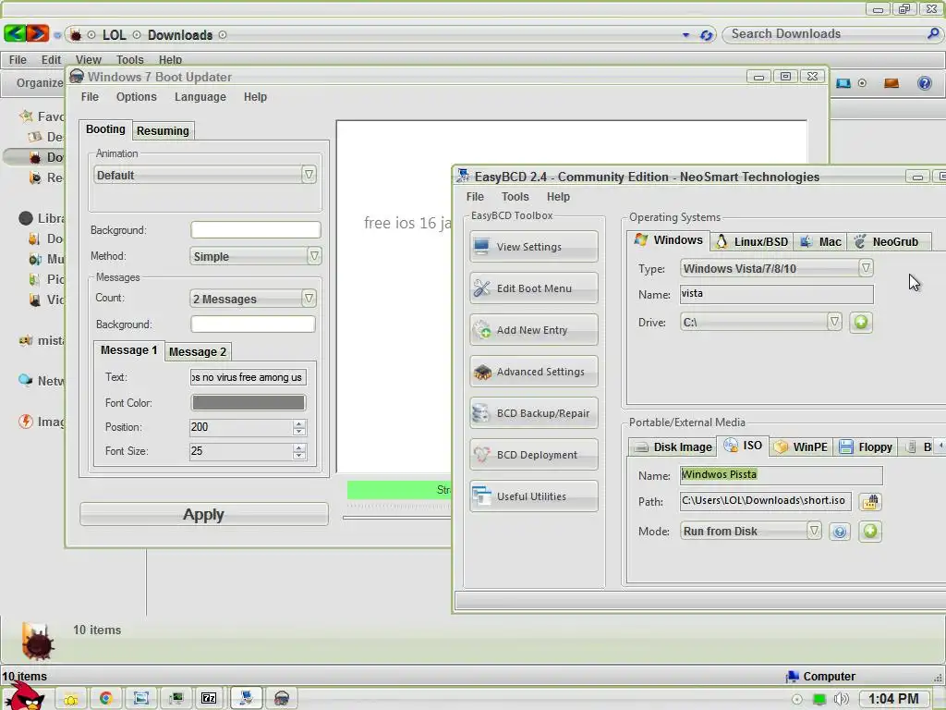The image size is (946, 710).
Task: Click browse icon next to ISO Path
Action: [870, 501]
